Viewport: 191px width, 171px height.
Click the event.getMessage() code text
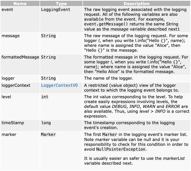[x=105, y=24]
